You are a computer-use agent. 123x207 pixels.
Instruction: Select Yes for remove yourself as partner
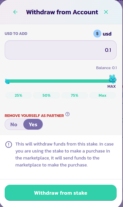pyautogui.click(x=33, y=124)
